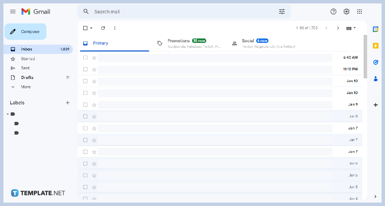Open Gmail settings
This screenshot has width=385, height=206.
tap(346, 11)
